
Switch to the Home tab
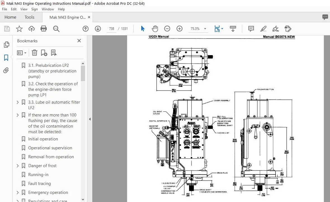pyautogui.click(x=10, y=17)
